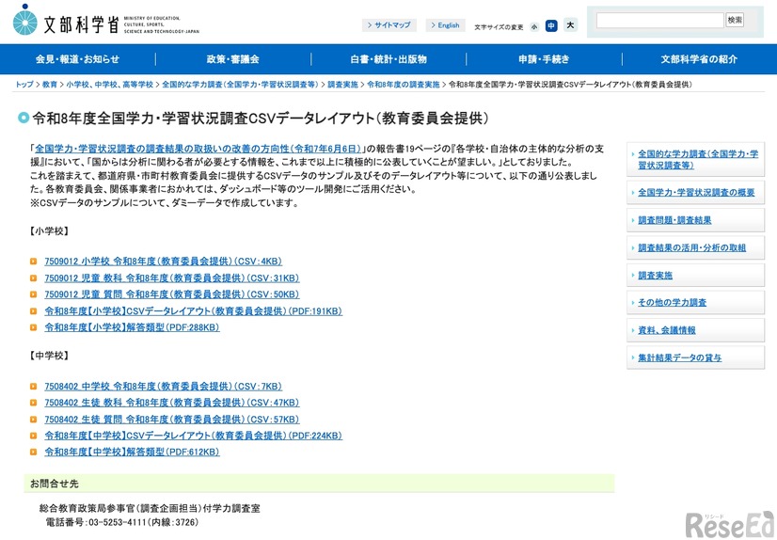Image resolution: width=777 pixels, height=540 pixels.
Task: Open 調査実施 breadcrumb link
Action: click(x=342, y=85)
